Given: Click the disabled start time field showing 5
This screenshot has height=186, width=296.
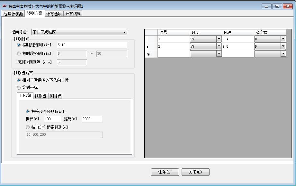Looking at the screenshot, I should tap(72, 54).
